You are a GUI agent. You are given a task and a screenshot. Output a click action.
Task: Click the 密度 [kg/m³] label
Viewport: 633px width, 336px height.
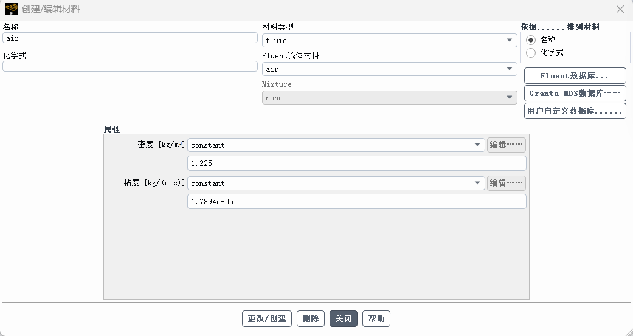click(x=161, y=145)
